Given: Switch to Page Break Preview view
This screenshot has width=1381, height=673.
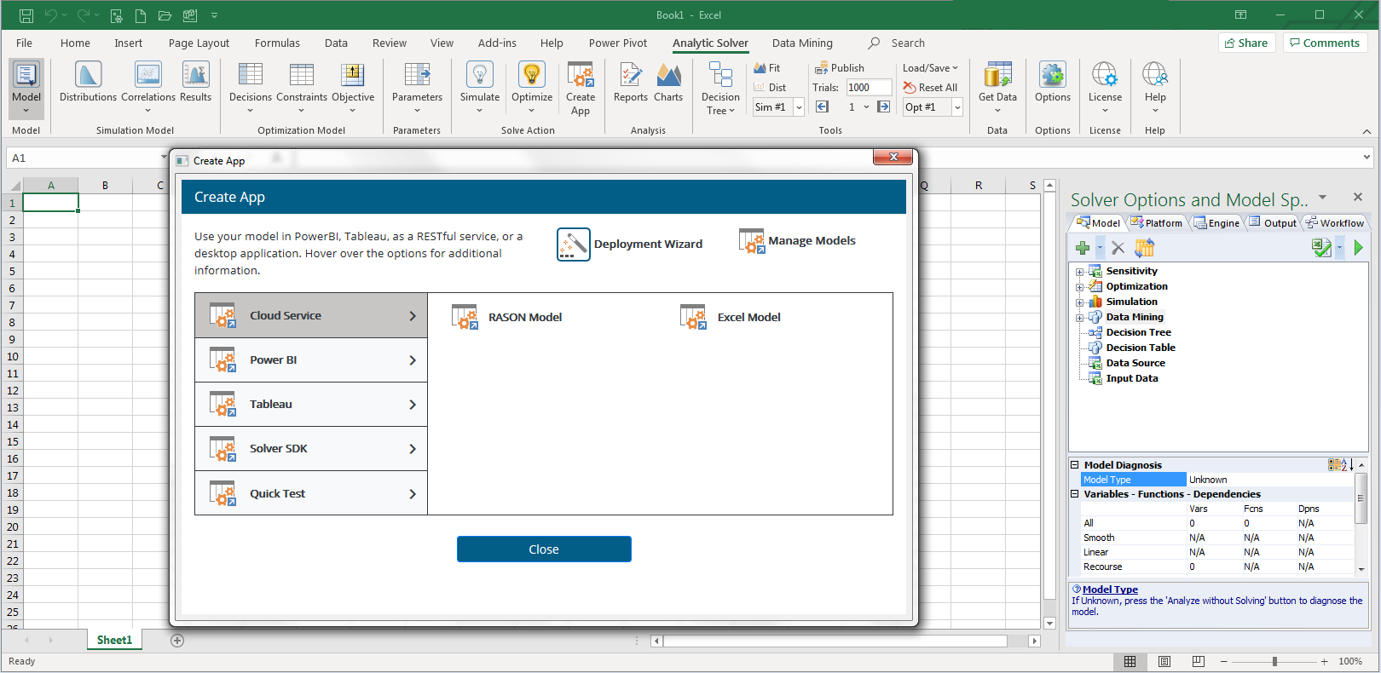Looking at the screenshot, I should click(1198, 662).
